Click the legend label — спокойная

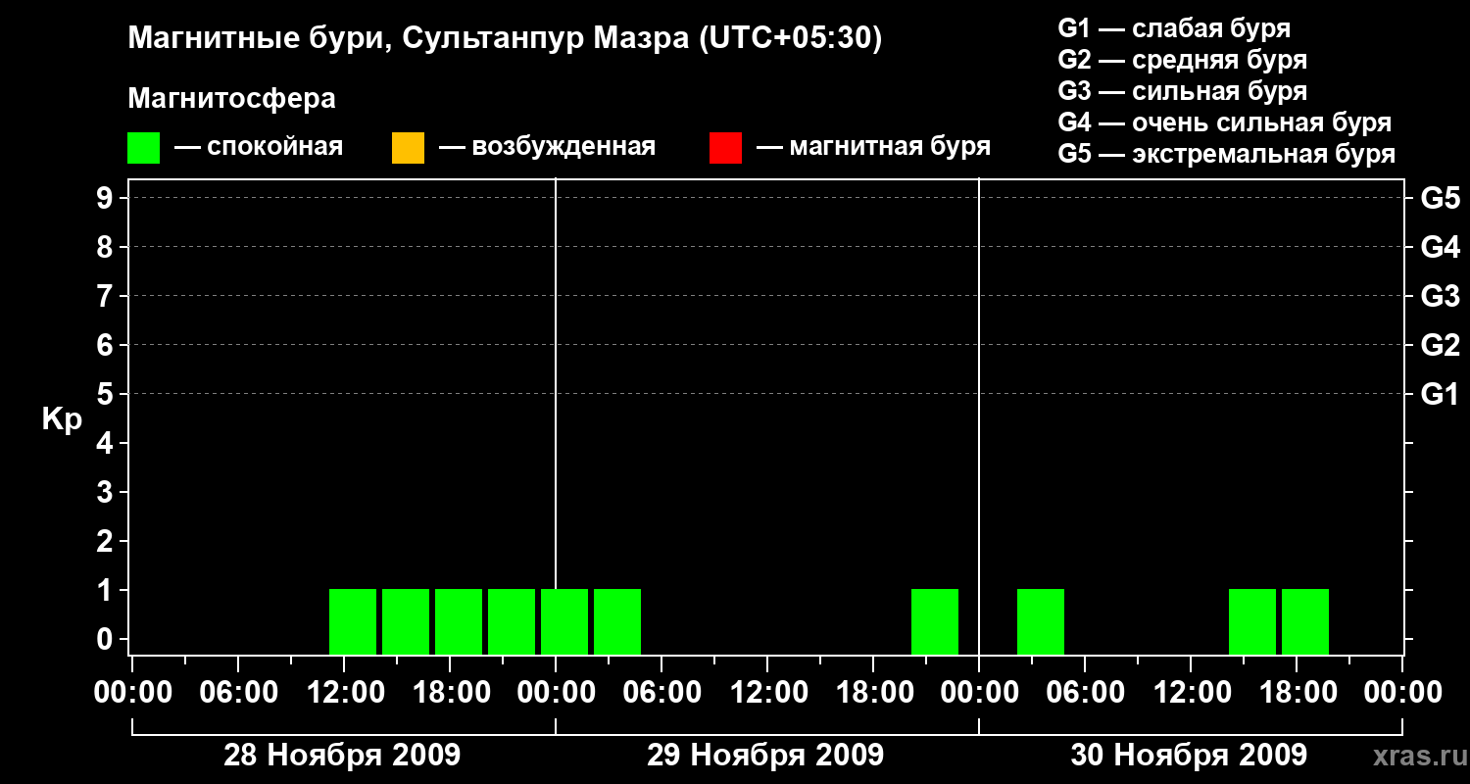(259, 147)
